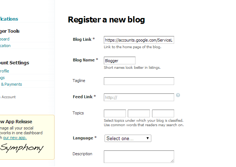Click the Feed Link help question icon
Viewport: 236px width, 167px height.
coord(178,95)
